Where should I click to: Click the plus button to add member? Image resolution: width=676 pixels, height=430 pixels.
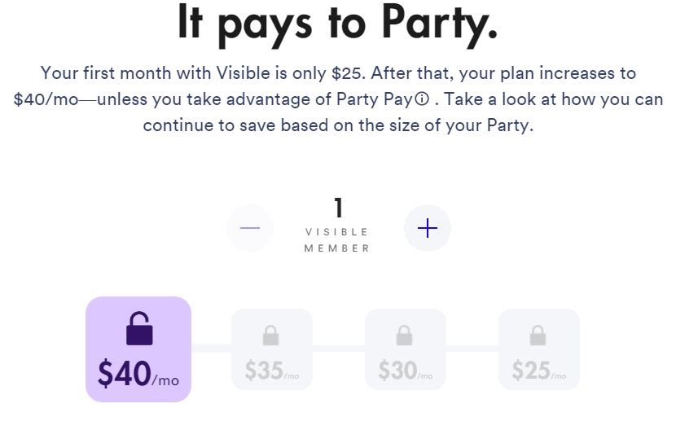point(428,228)
